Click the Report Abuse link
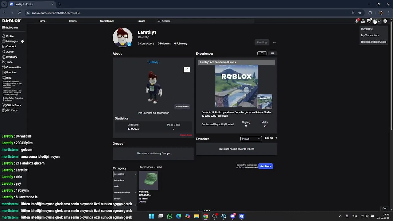Image resolution: width=393 pixels, height=221 pixels. click(x=186, y=135)
